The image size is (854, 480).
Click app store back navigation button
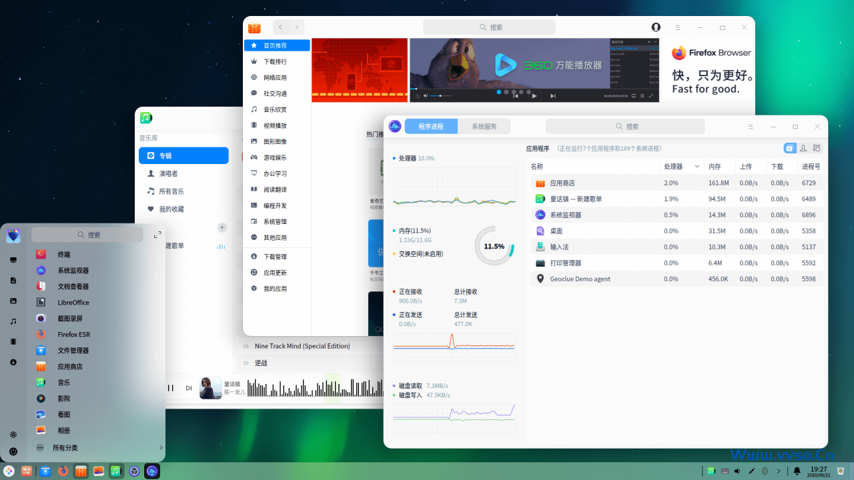pos(280,27)
